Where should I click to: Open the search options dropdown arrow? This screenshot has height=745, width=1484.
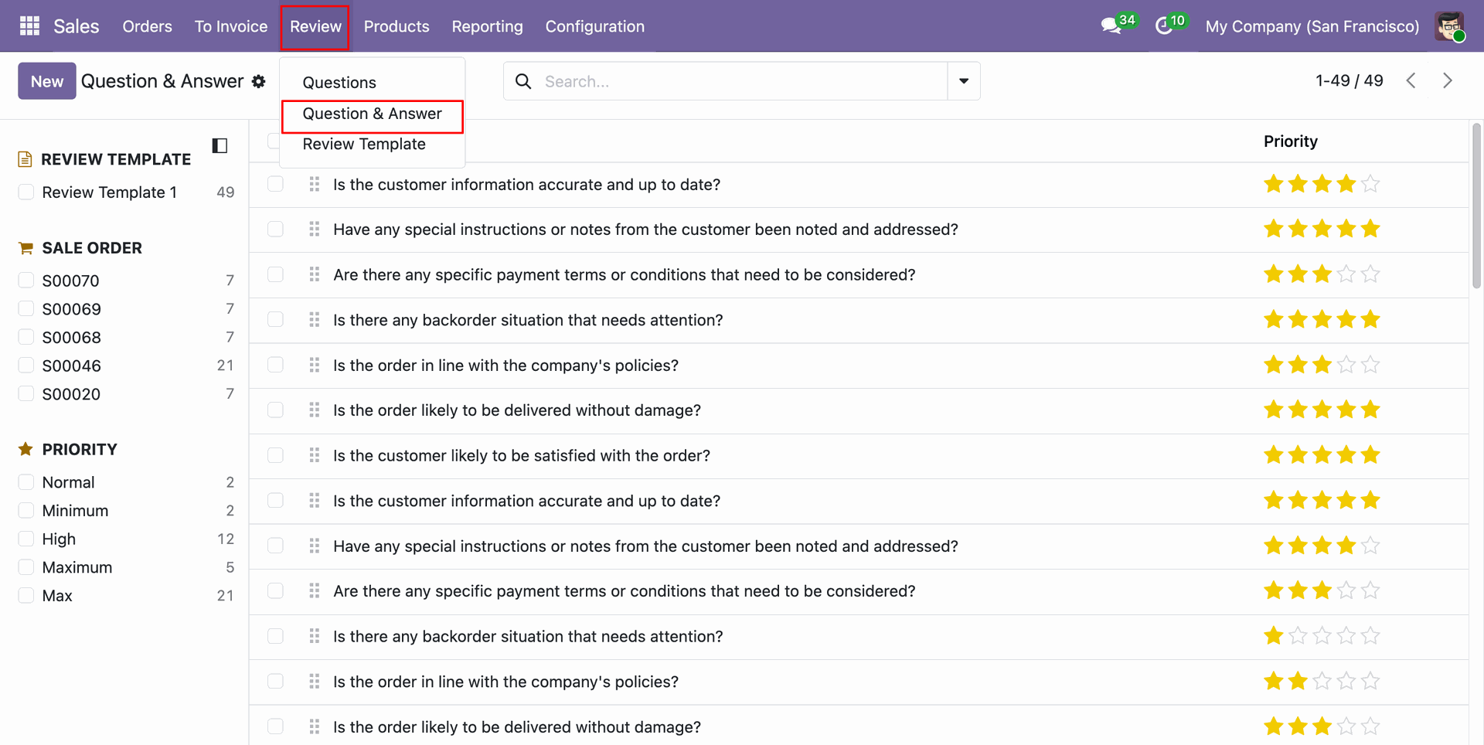[964, 81]
